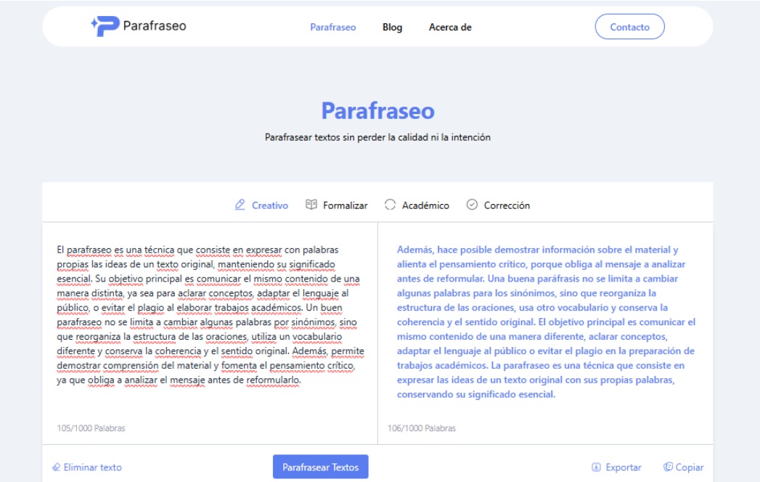Switch to the Académico mode tab
Viewport: 760px width, 482px height.
pos(425,205)
